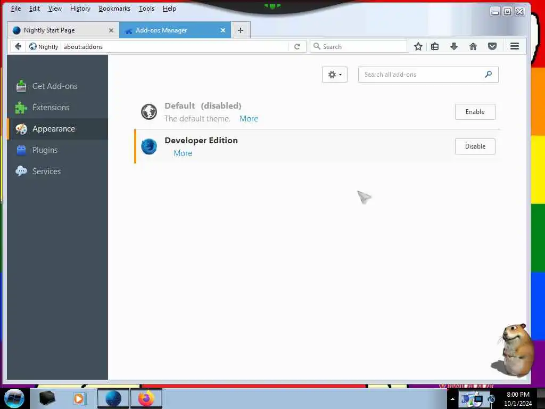Open Extensions category
The image size is (545, 409).
57,108
